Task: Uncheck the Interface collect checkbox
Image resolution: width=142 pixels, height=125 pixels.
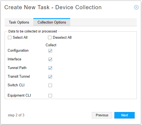Action: pos(50,60)
